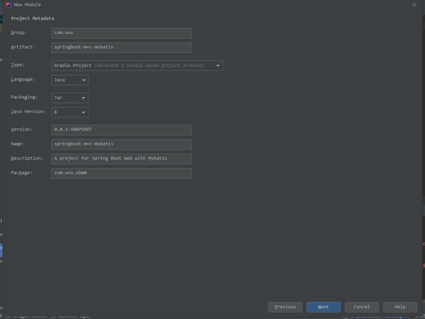Click the Version label
Image resolution: width=425 pixels, height=319 pixels.
(x=21, y=129)
